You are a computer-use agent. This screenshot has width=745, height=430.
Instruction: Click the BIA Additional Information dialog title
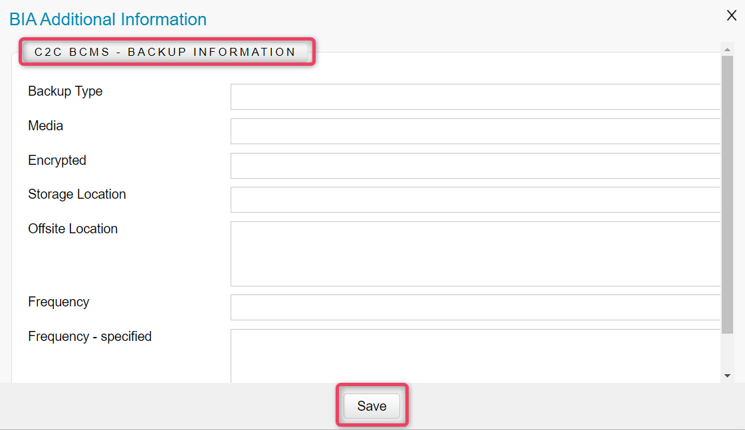(108, 19)
